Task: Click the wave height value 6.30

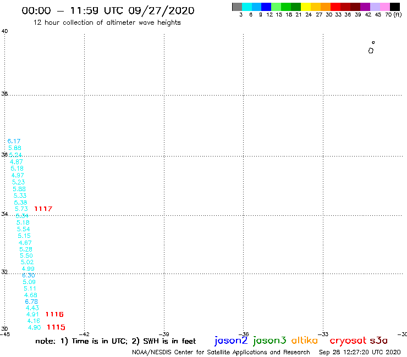Action: click(x=29, y=275)
